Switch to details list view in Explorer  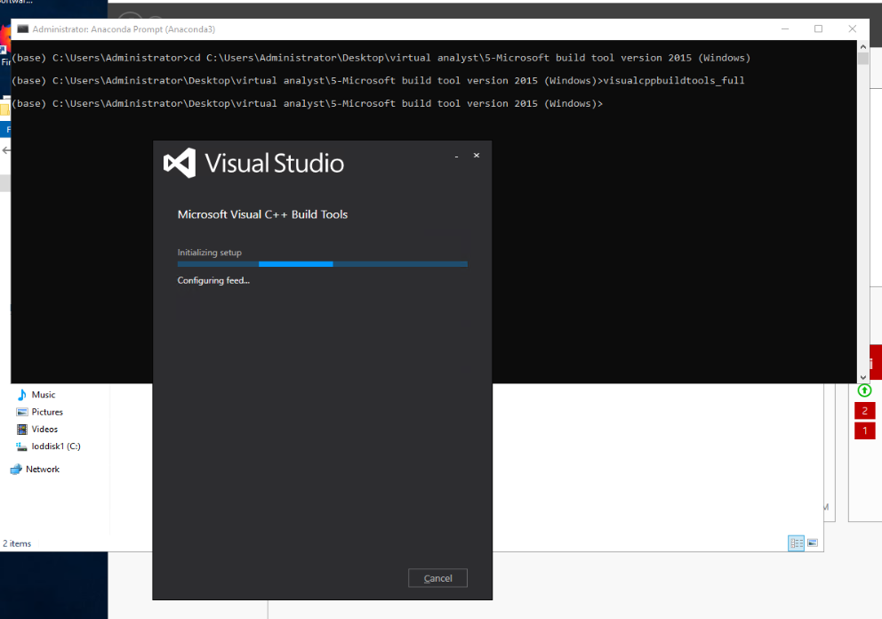796,543
